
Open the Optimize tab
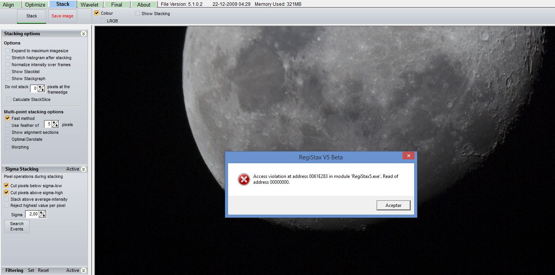35,5
